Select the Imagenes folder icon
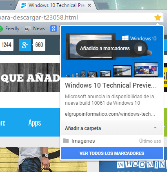This screenshot has height=172, width=167. coord(66,141)
